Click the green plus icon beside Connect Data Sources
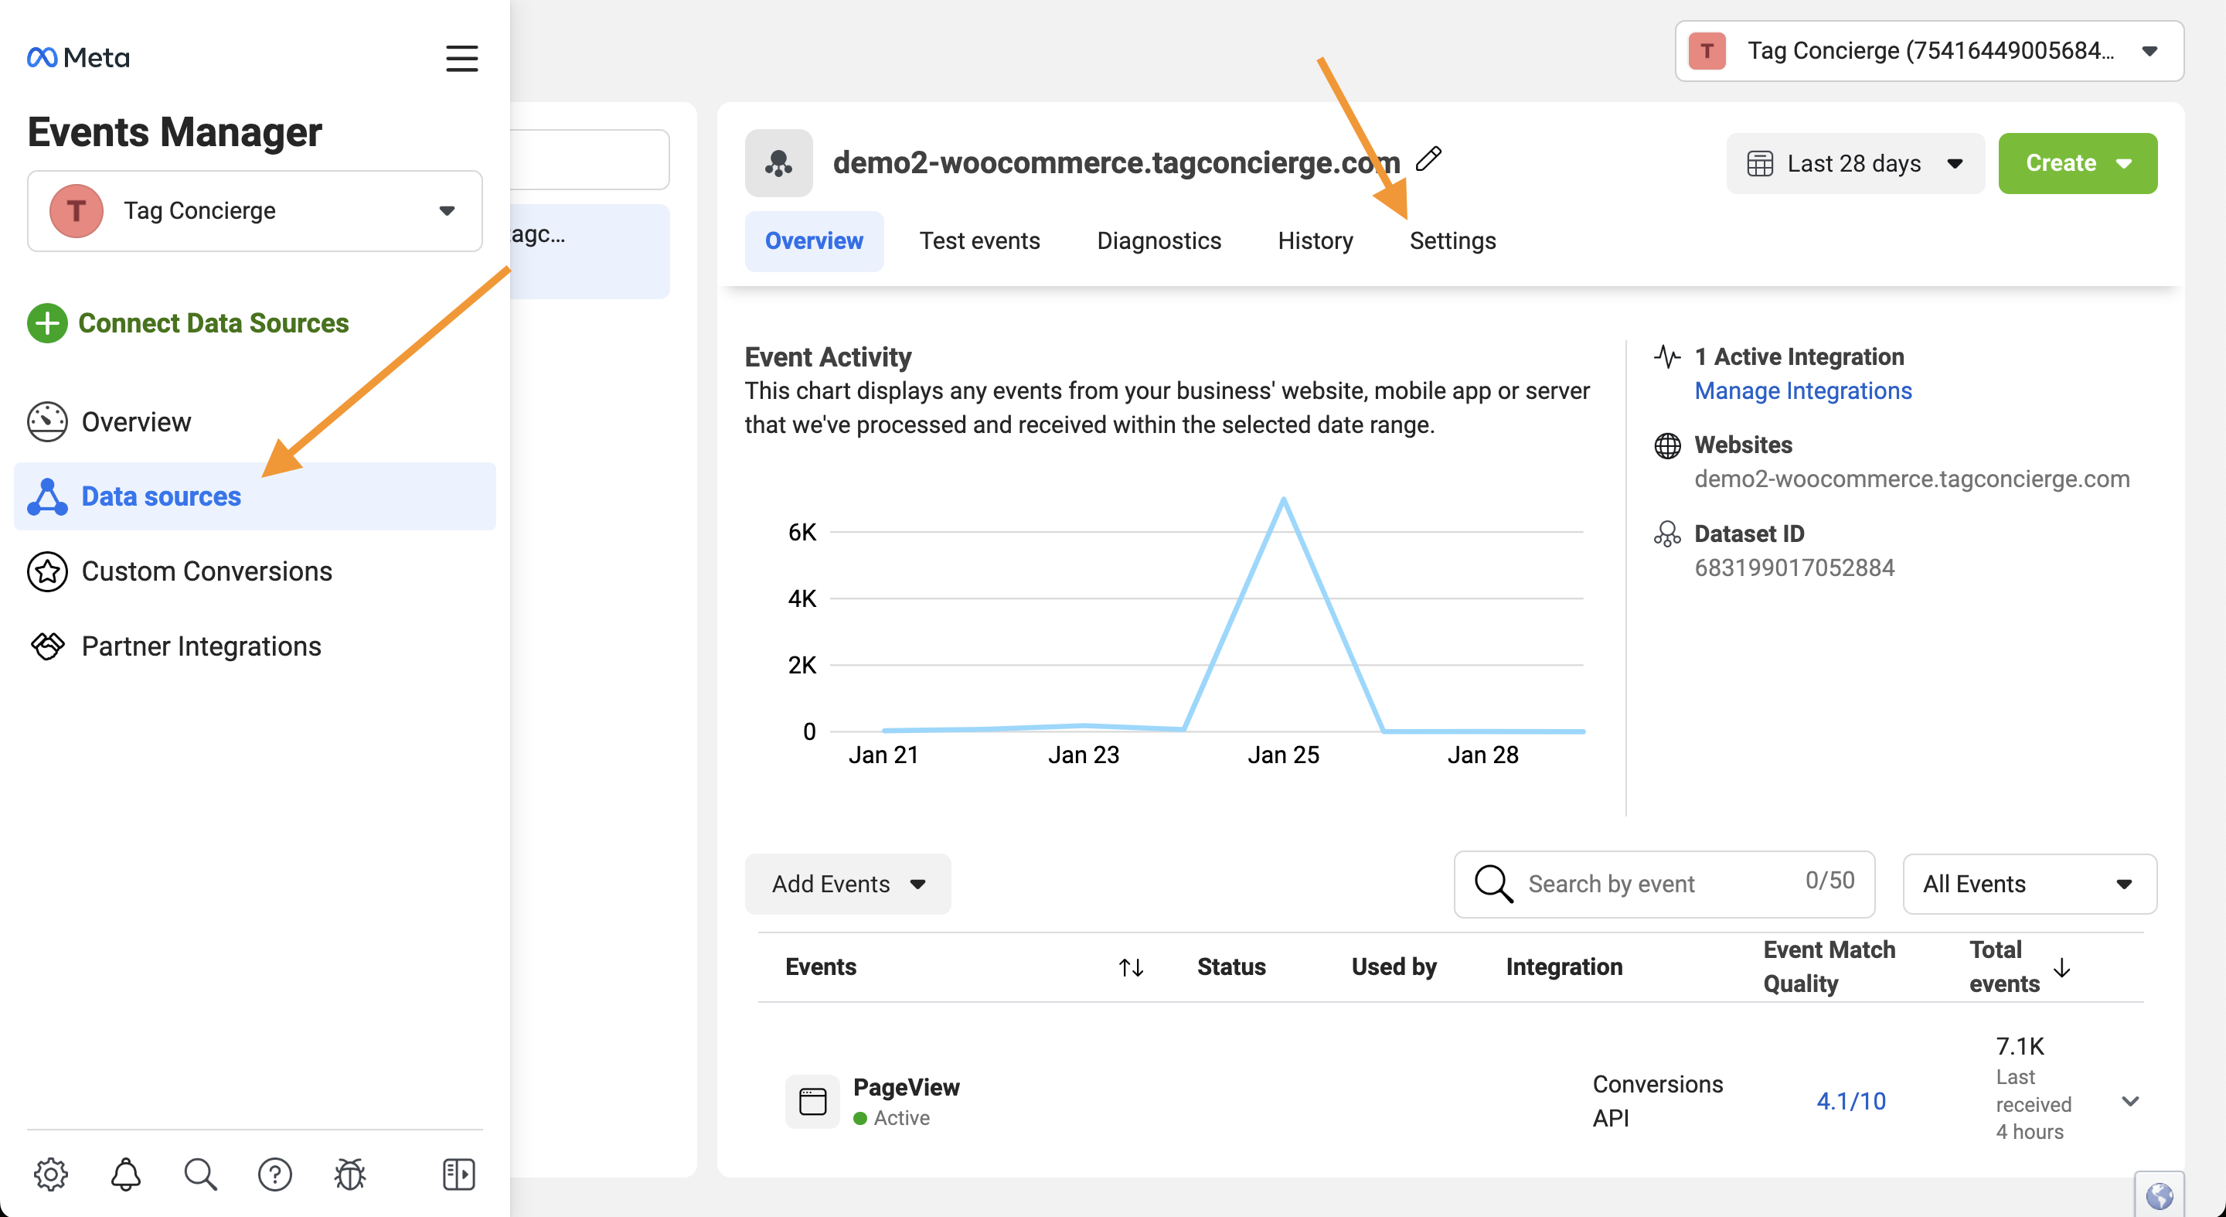 coord(47,323)
